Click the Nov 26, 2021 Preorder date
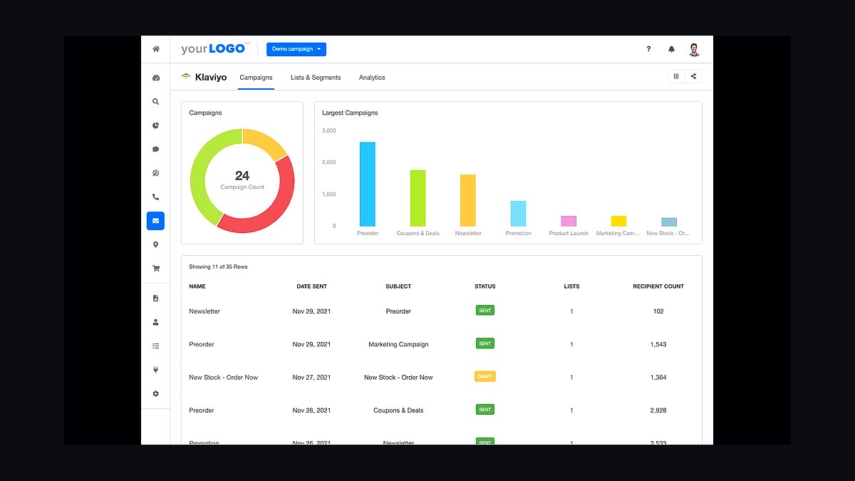The image size is (855, 481). click(x=311, y=410)
